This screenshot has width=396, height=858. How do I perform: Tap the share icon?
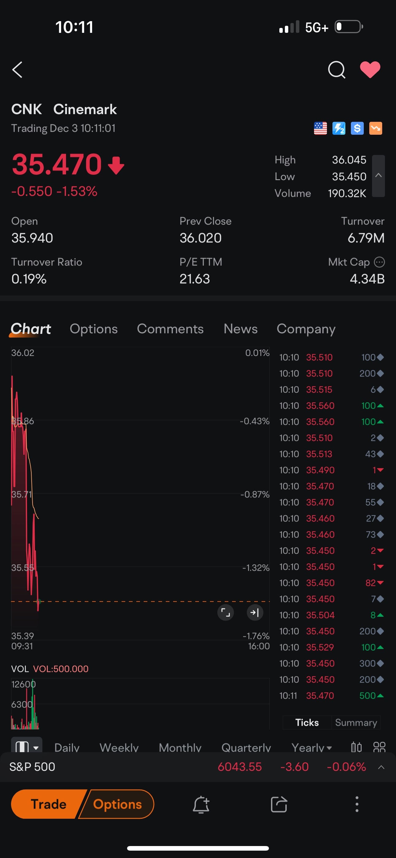[279, 804]
